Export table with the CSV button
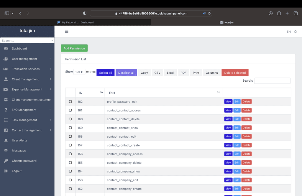The height and width of the screenshot is (196, 302). click(157, 73)
